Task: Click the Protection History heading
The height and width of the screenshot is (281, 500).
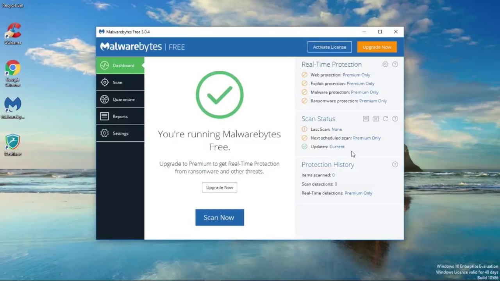Action: pos(328,165)
